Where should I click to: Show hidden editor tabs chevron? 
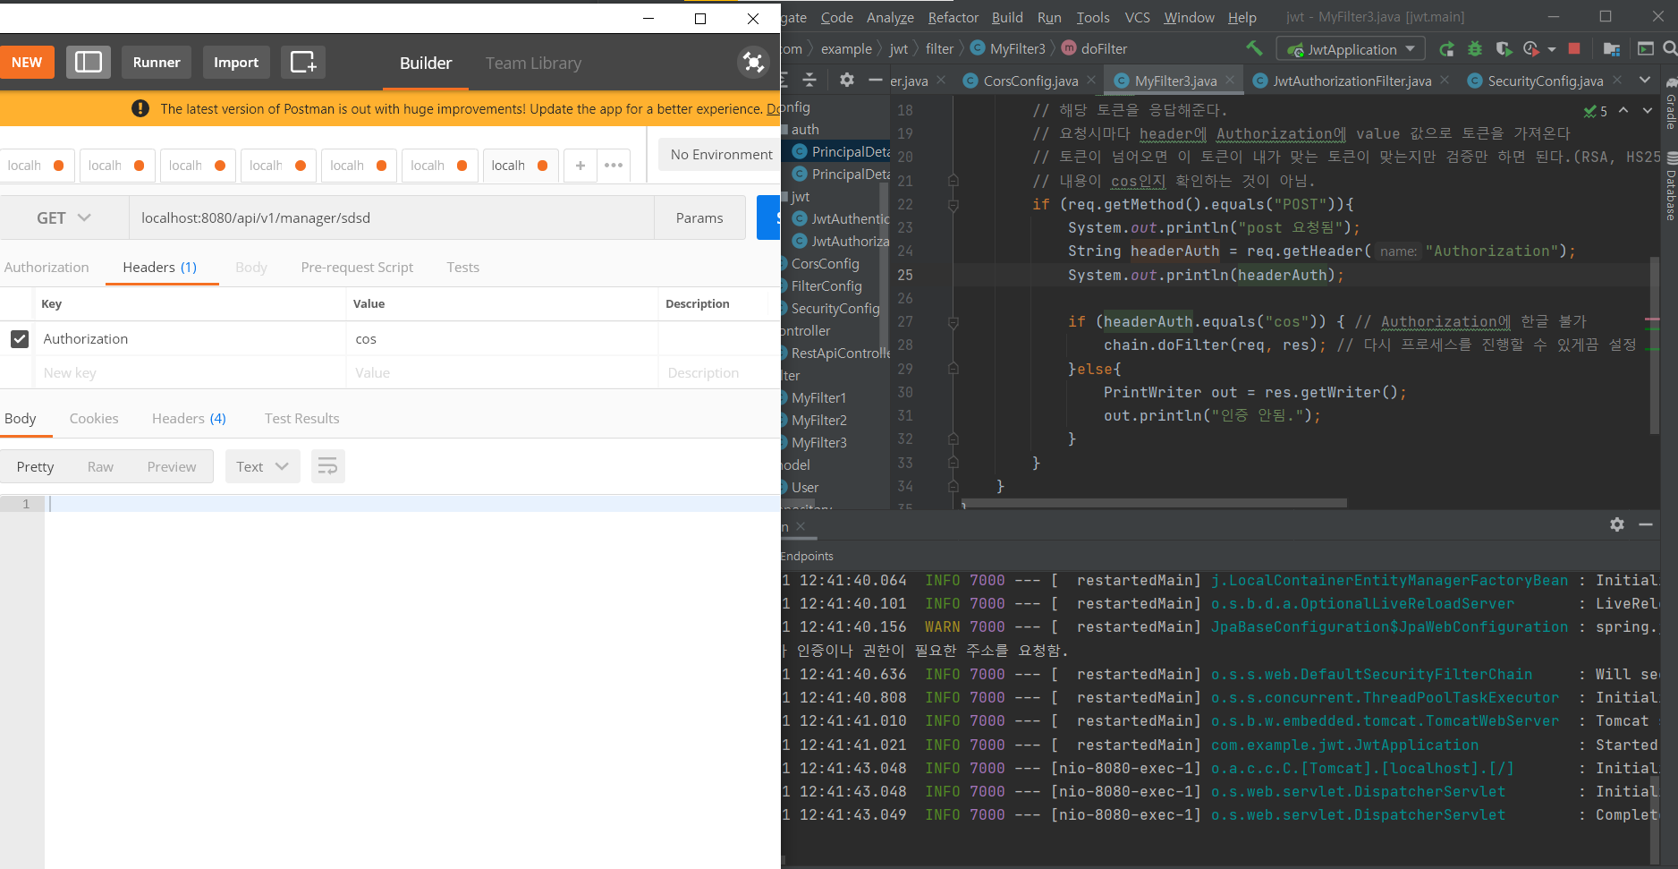pyautogui.click(x=1645, y=80)
